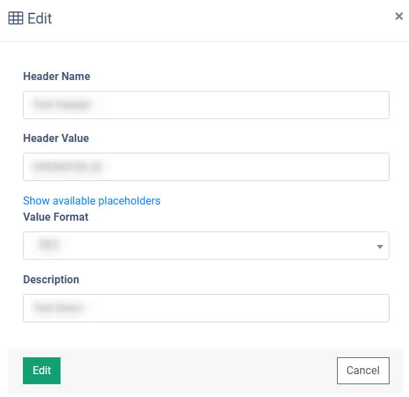Focus the Header Value input field
Screen dimensions: 409x397
pyautogui.click(x=206, y=167)
